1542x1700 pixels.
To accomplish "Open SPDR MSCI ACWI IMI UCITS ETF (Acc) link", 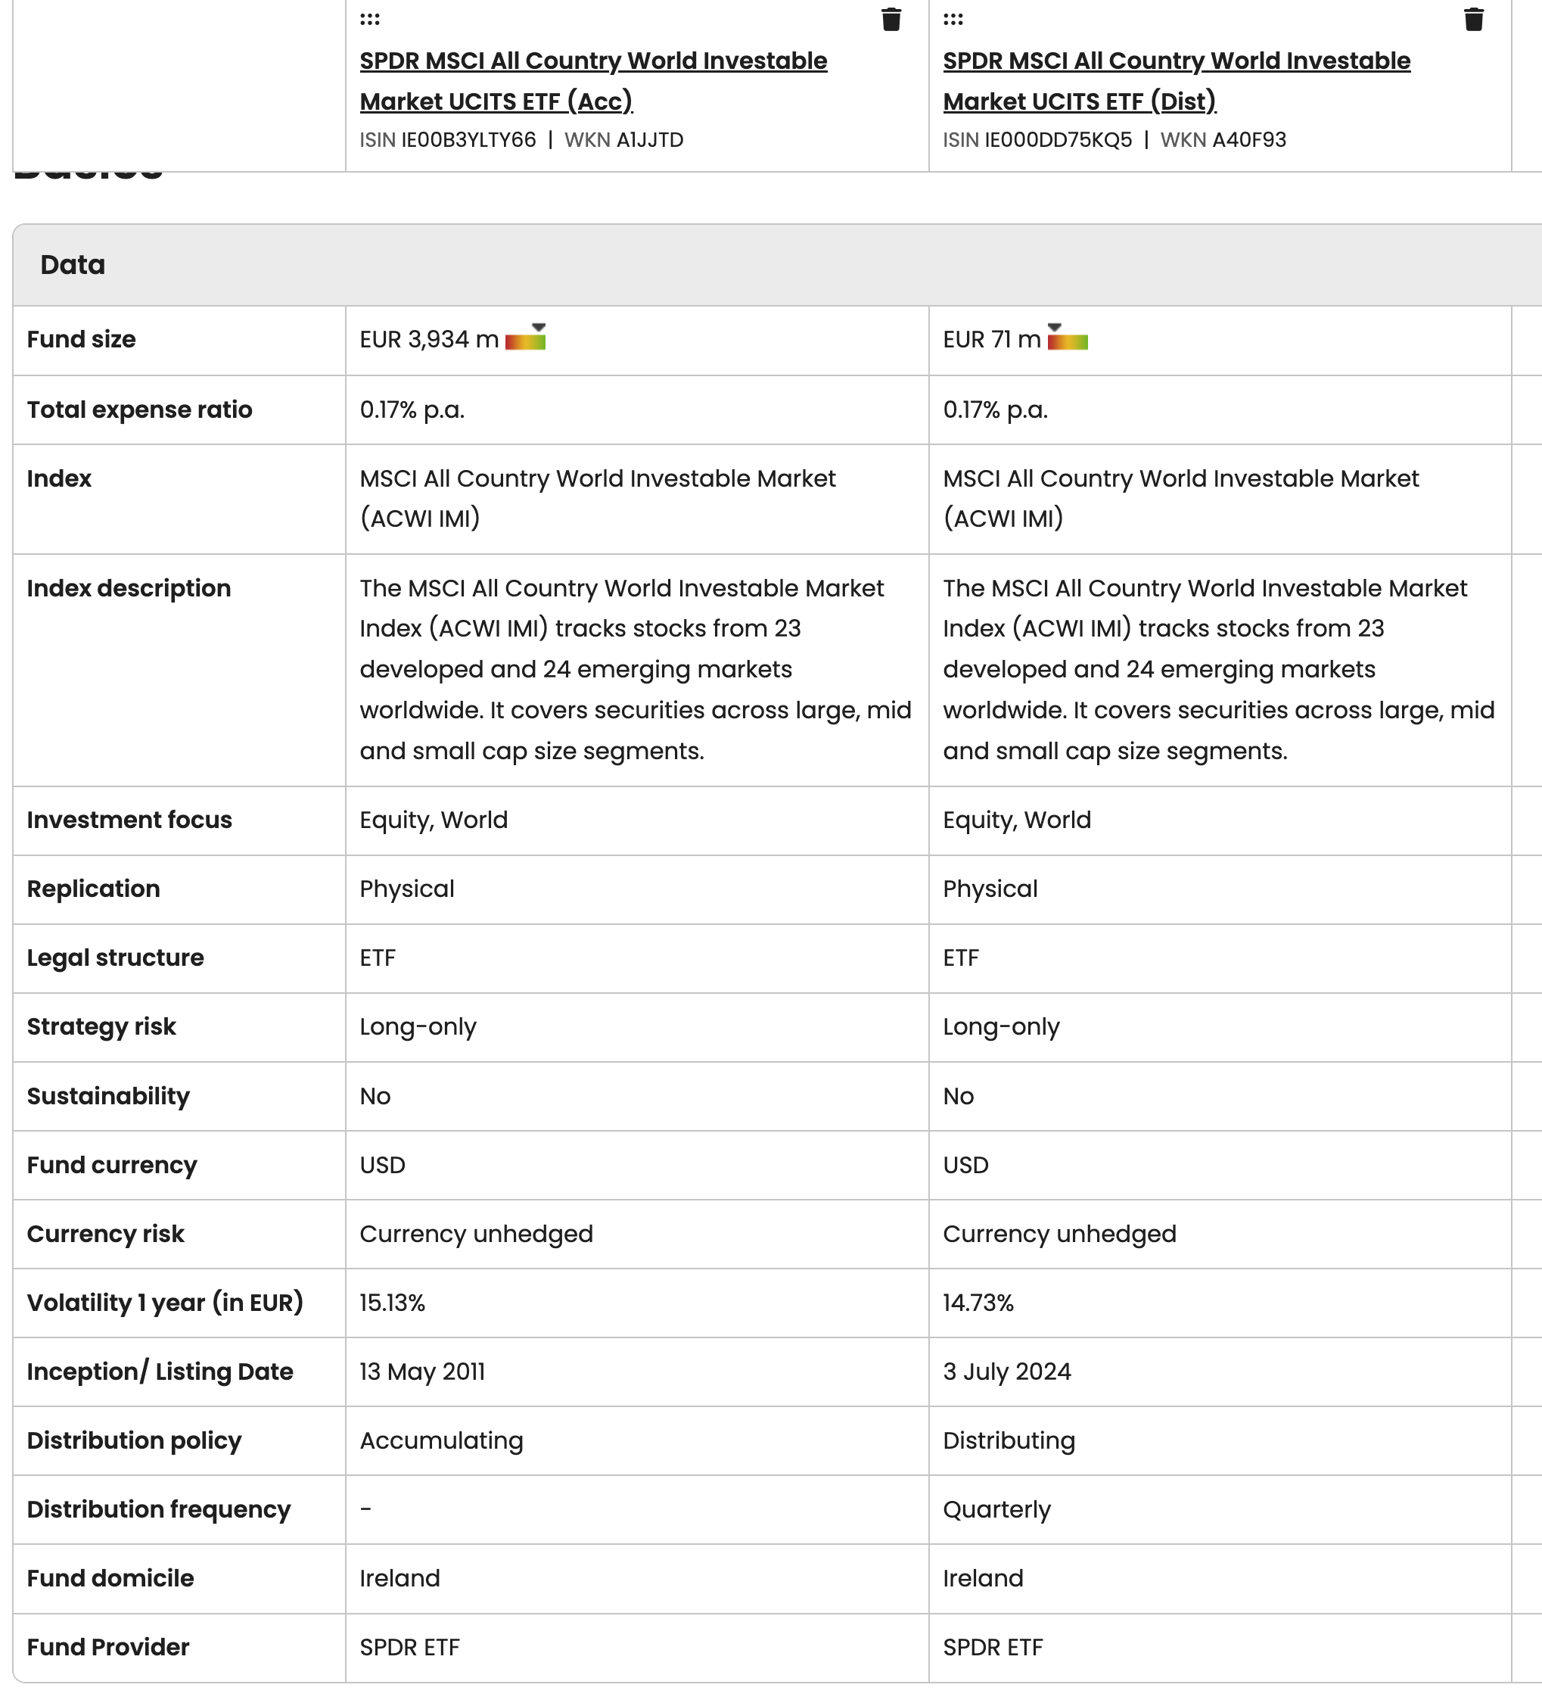I will 593,81.
